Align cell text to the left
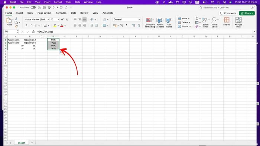Screen dimensions: 260x146 (x=75, y=25)
